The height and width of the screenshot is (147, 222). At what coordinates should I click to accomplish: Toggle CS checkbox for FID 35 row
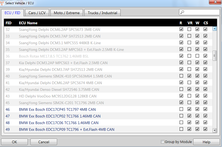point(205,49)
